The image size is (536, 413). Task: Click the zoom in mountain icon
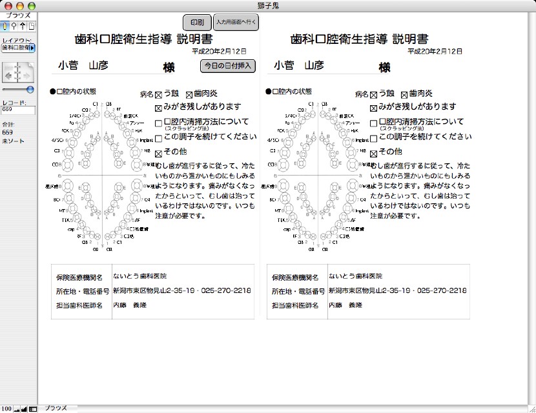point(24,409)
